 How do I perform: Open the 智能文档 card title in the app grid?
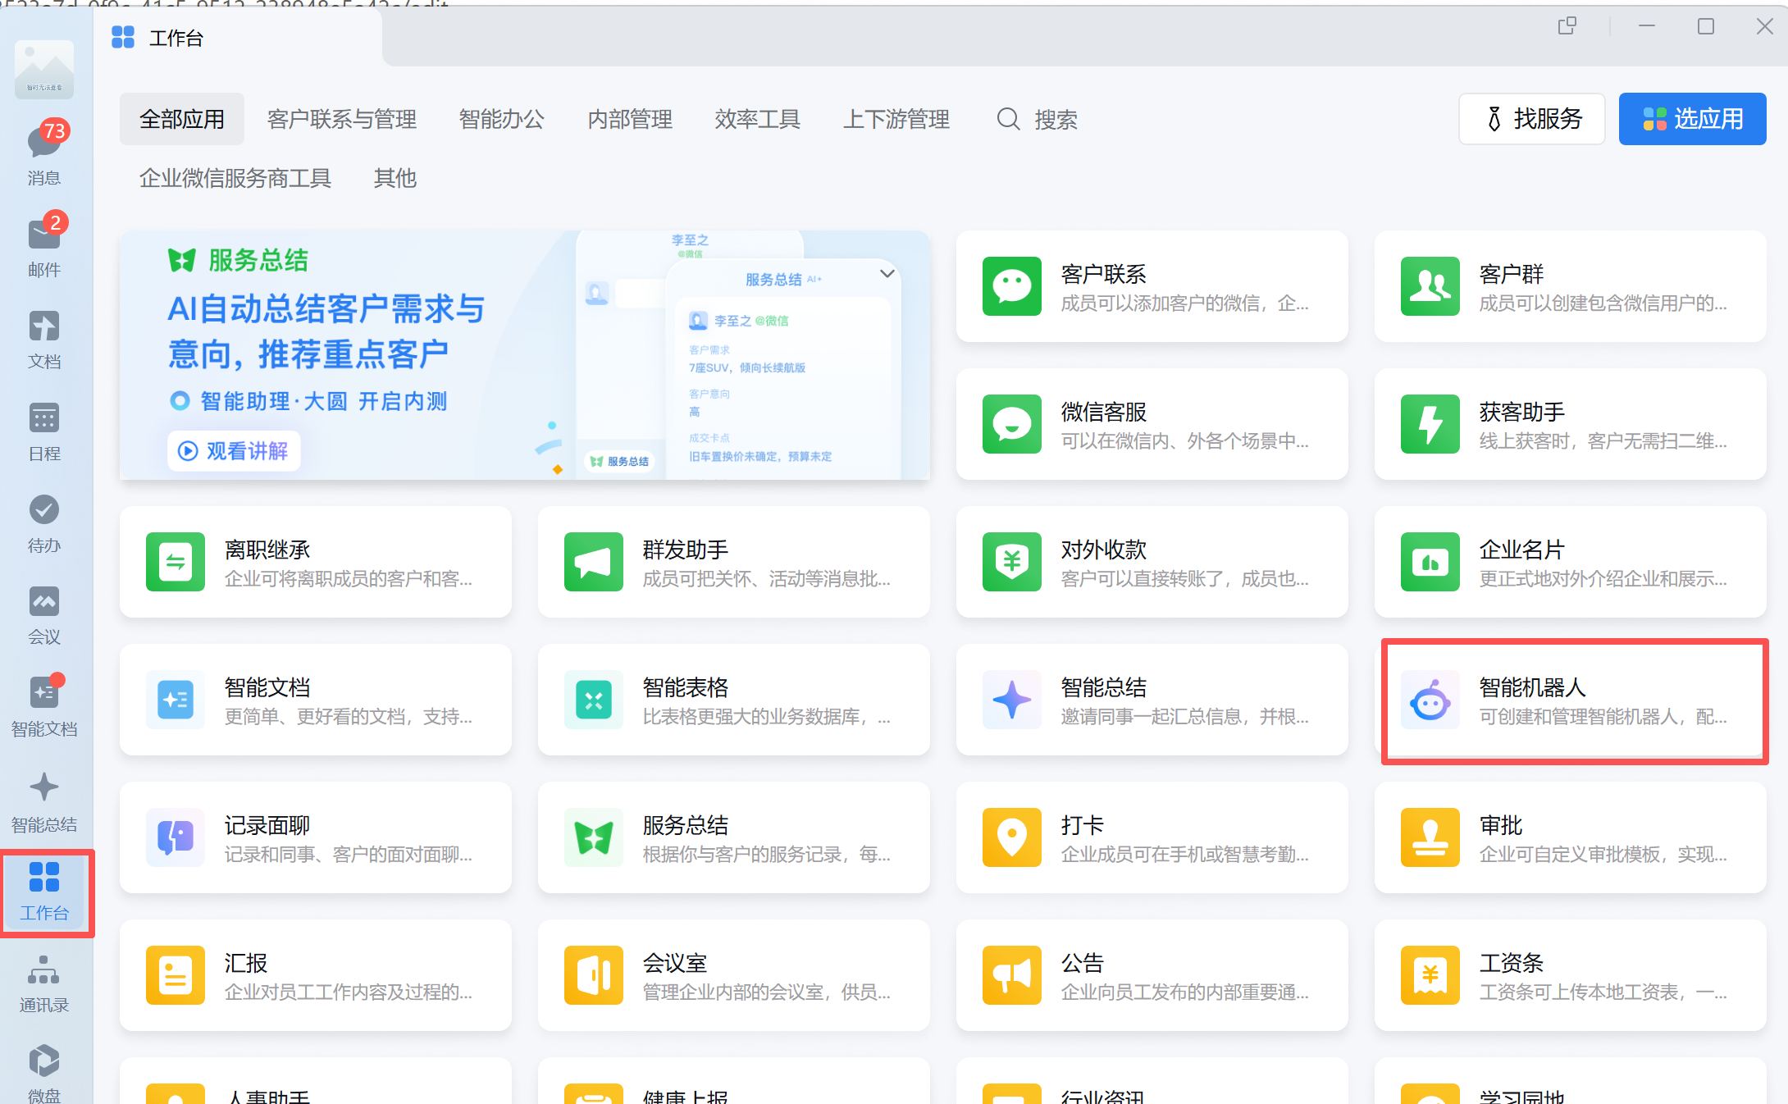(x=267, y=687)
